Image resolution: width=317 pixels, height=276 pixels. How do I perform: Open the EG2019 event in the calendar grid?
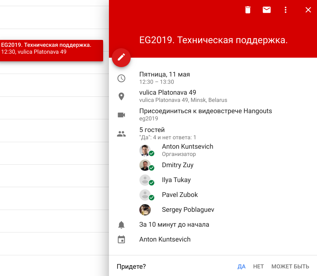tap(51, 50)
